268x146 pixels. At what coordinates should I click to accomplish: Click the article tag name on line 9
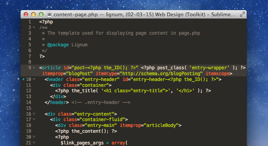click(x=51, y=68)
